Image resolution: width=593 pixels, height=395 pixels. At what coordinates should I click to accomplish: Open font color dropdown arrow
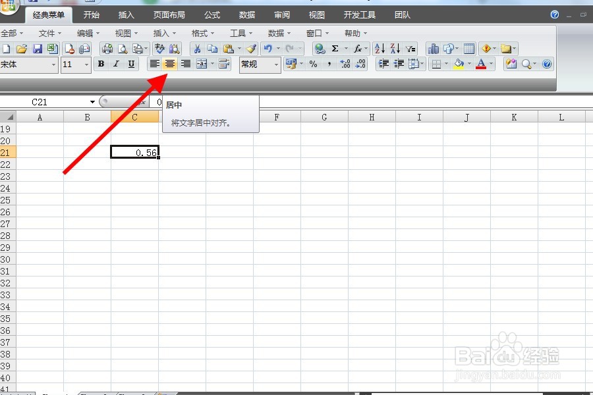(492, 65)
